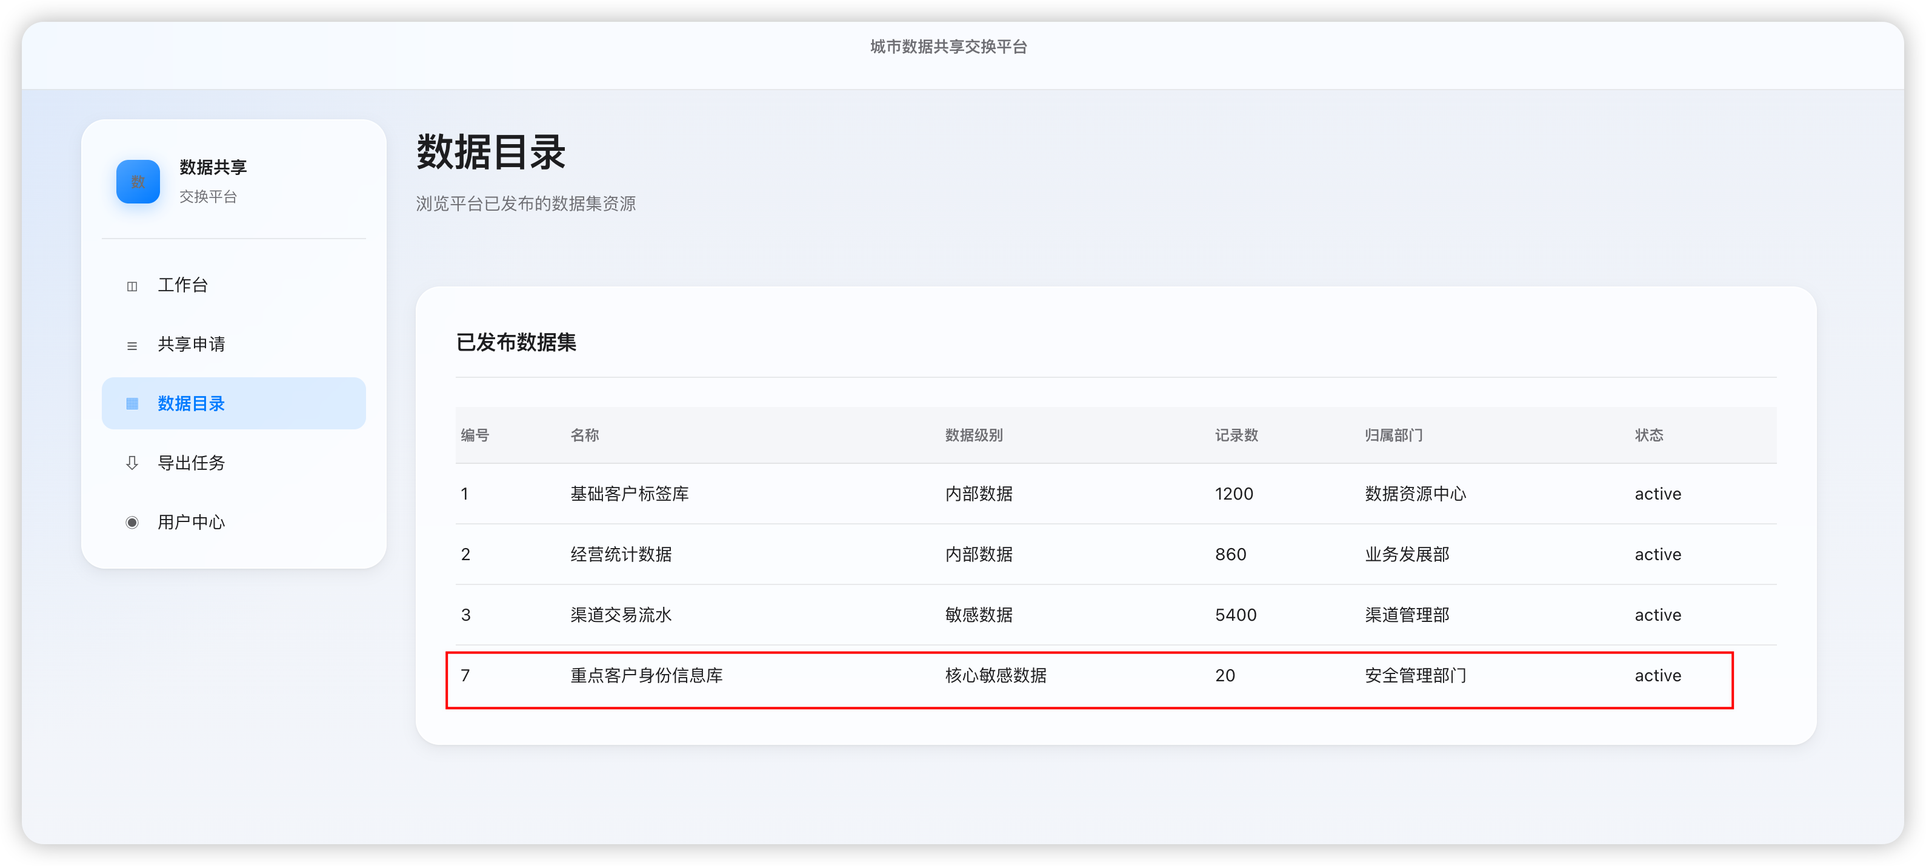
Task: Click the 工作台 sidebar icon
Action: click(x=132, y=286)
